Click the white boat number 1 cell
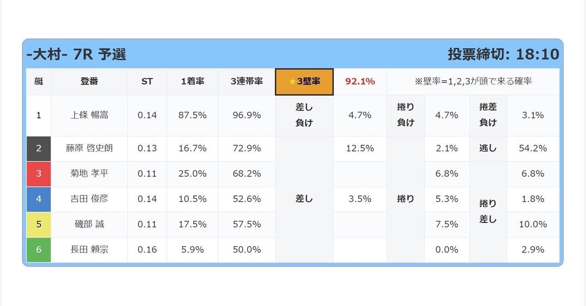Viewport: 586px width, 306px height. tap(38, 115)
